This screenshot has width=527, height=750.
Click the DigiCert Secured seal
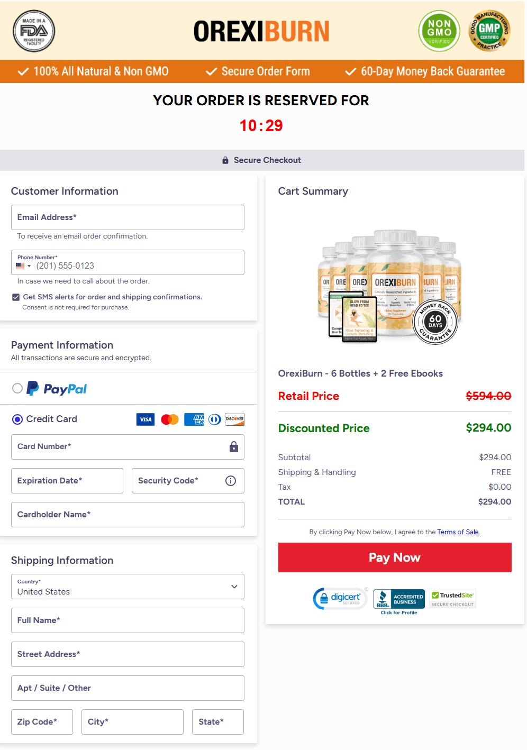340,598
